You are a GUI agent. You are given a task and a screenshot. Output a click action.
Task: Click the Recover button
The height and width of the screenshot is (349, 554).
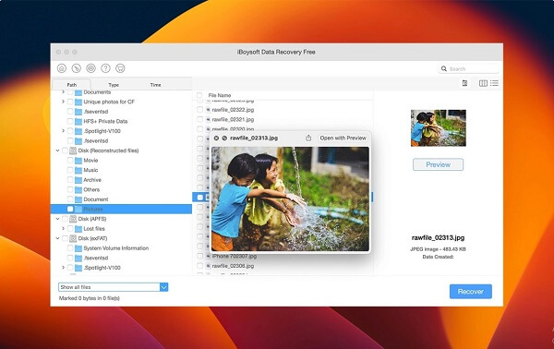[x=471, y=292]
